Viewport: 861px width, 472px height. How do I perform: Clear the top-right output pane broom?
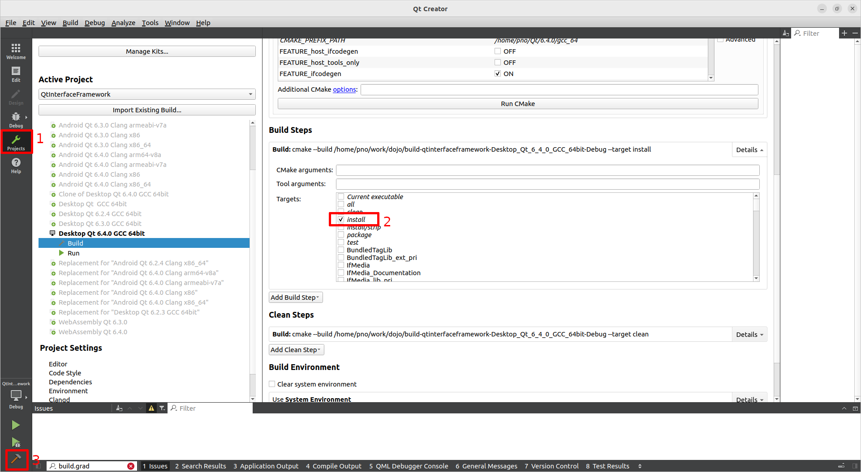pos(786,33)
